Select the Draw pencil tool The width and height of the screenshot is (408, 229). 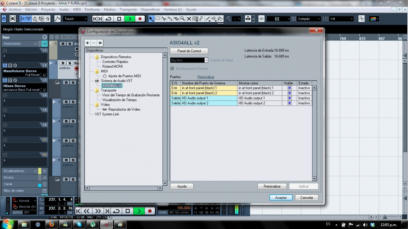pyautogui.click(x=201, y=19)
